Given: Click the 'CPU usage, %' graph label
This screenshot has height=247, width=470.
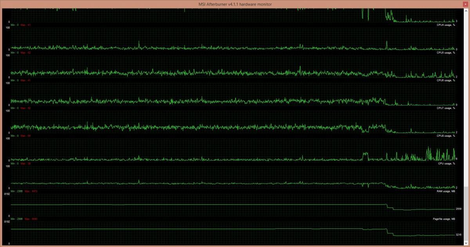Looking at the screenshot, I should (446, 164).
